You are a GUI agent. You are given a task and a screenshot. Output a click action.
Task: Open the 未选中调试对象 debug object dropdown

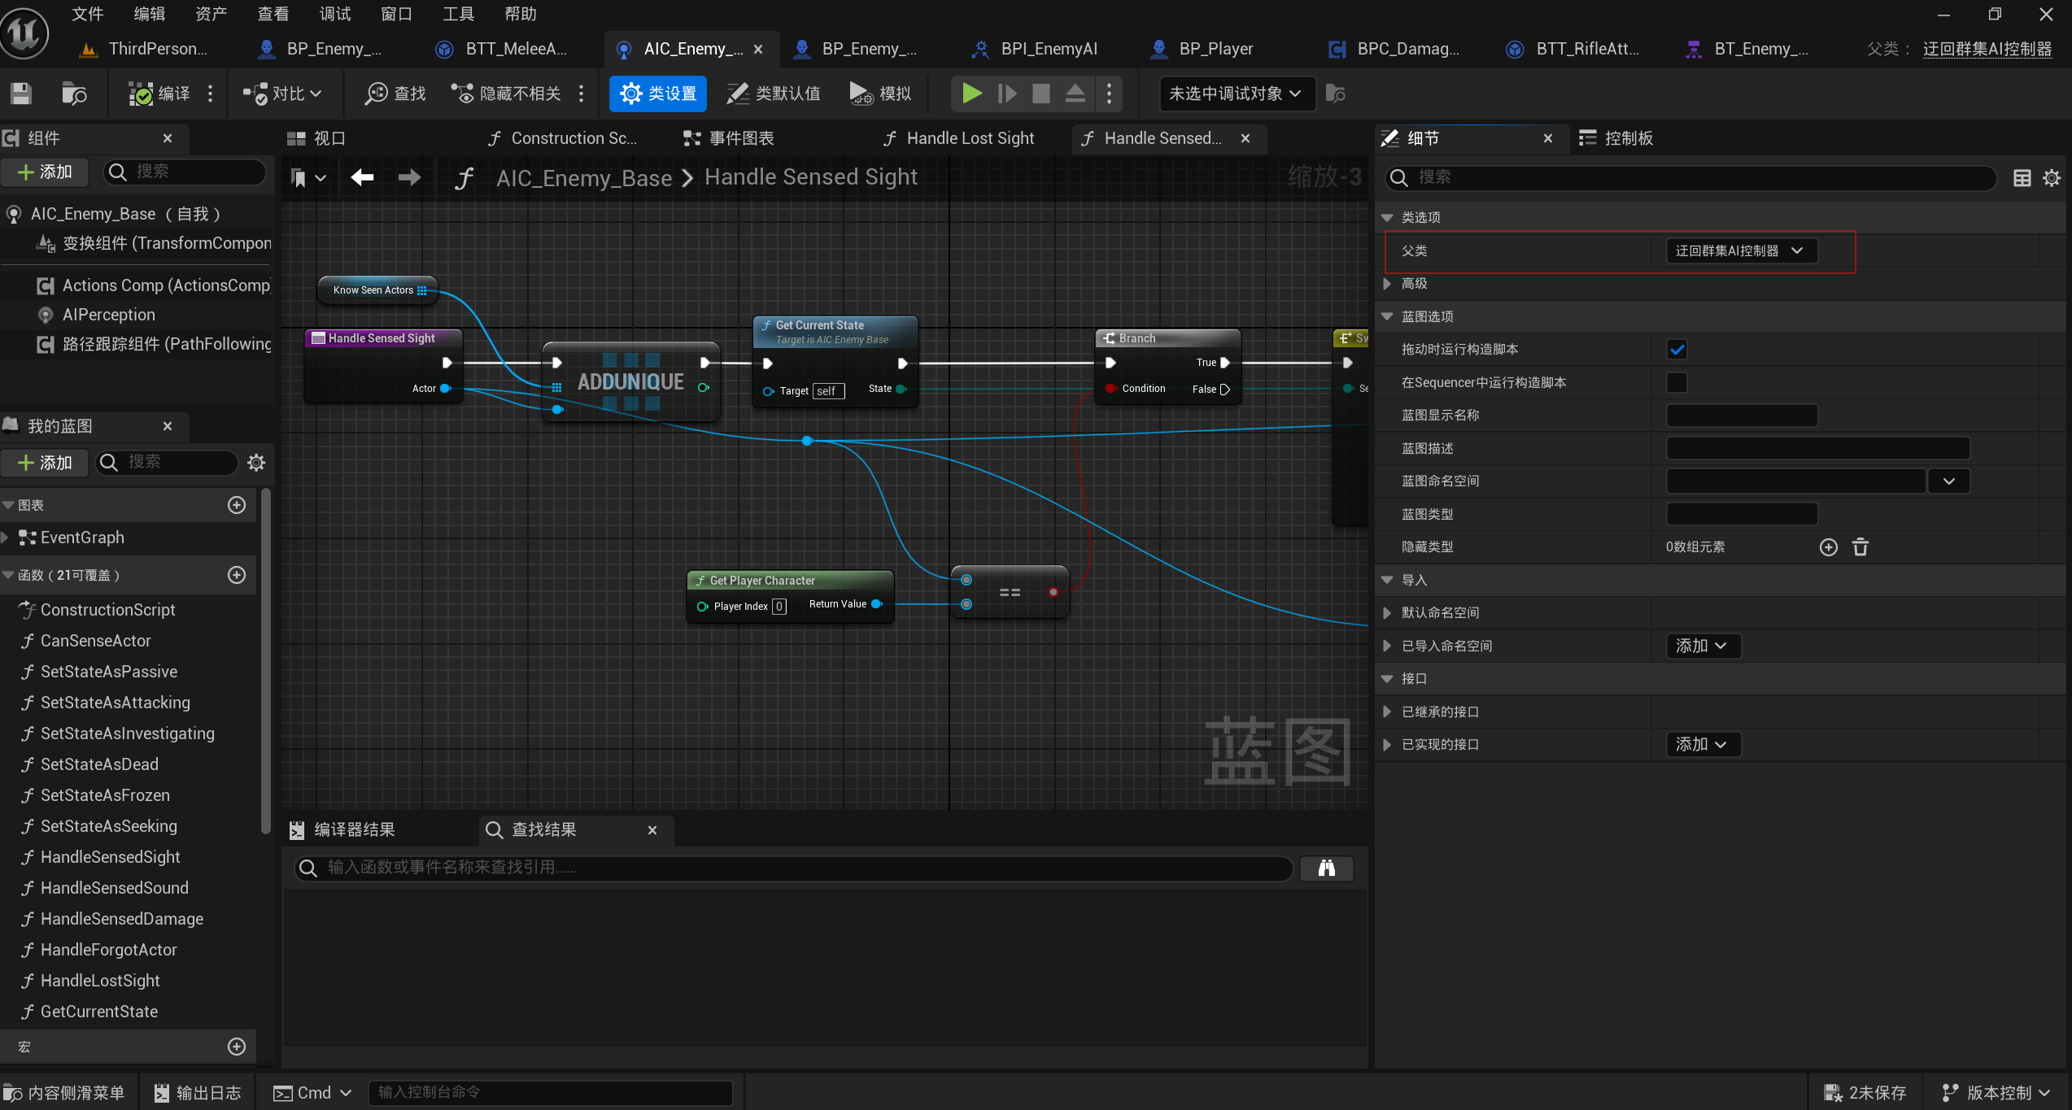tap(1234, 94)
